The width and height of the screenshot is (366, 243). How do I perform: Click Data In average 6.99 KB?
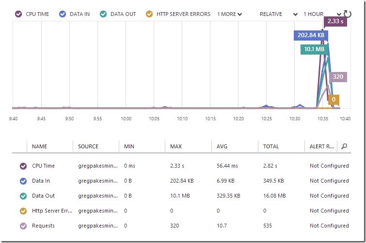[225, 181]
